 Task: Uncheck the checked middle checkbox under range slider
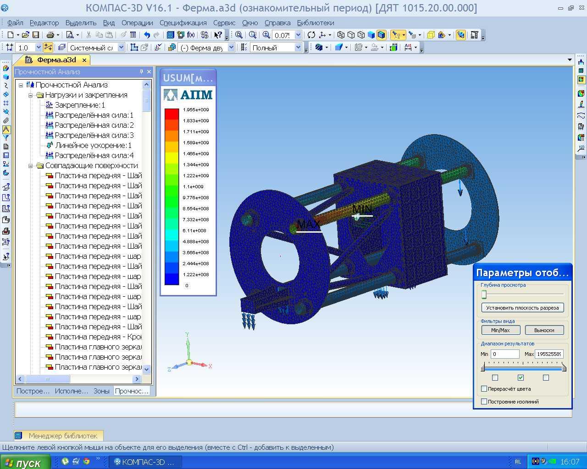(x=521, y=378)
